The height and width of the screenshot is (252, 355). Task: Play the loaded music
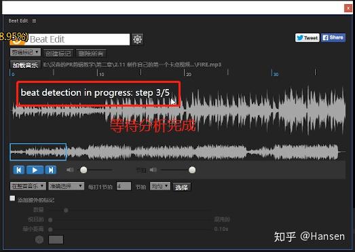(35, 170)
